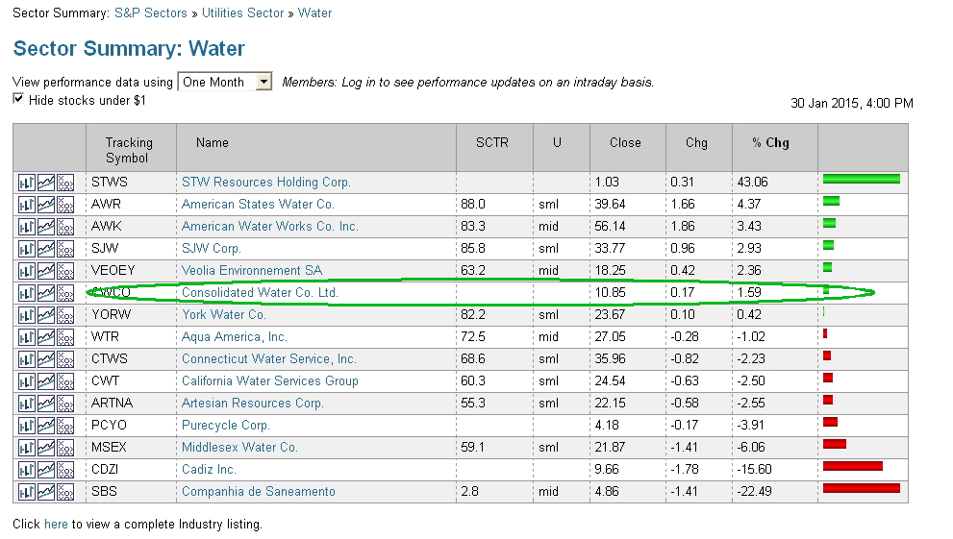Open California Water Services Group link

coord(270,381)
